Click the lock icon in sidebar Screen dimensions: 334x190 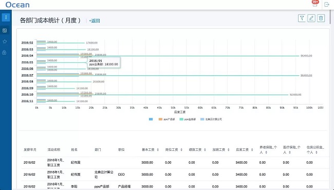tap(4, 53)
